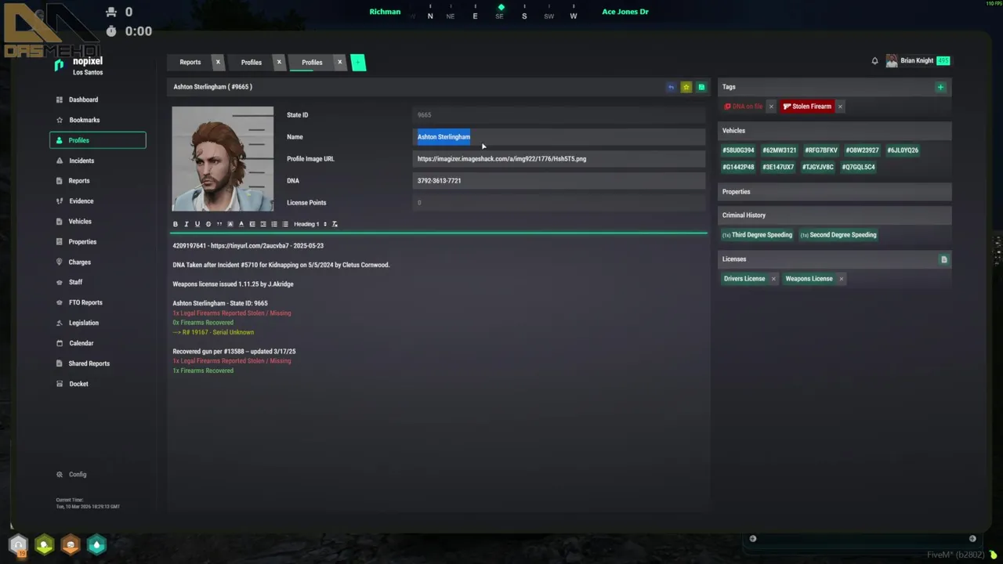Image resolution: width=1003 pixels, height=564 pixels.
Task: Open the Staff section
Action: 98,282
